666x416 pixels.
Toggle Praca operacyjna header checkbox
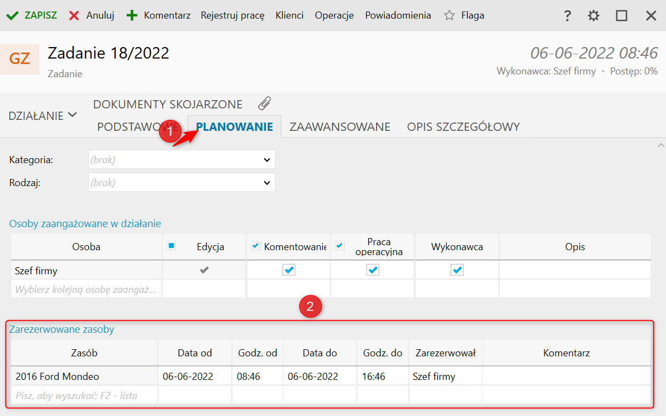coord(339,246)
